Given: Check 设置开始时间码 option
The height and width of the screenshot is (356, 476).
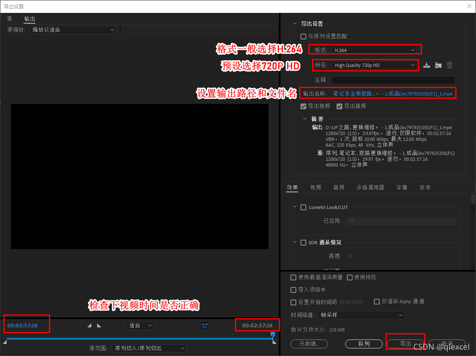Looking at the screenshot, I should tap(293, 302).
